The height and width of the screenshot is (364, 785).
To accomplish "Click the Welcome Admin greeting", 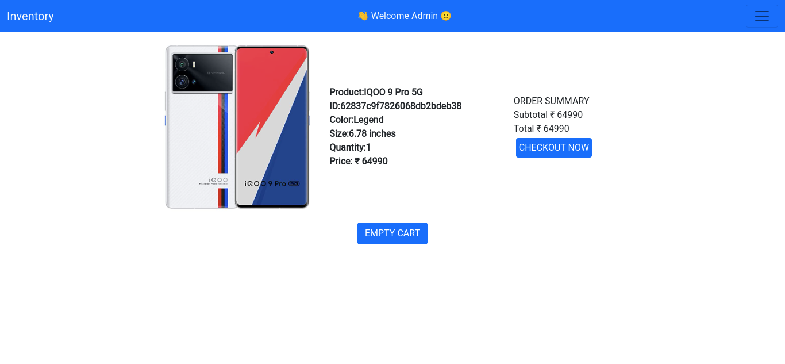I will tap(404, 16).
